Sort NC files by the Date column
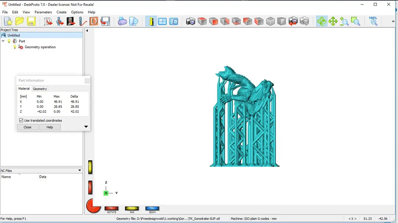The width and height of the screenshot is (398, 223). click(x=60, y=177)
